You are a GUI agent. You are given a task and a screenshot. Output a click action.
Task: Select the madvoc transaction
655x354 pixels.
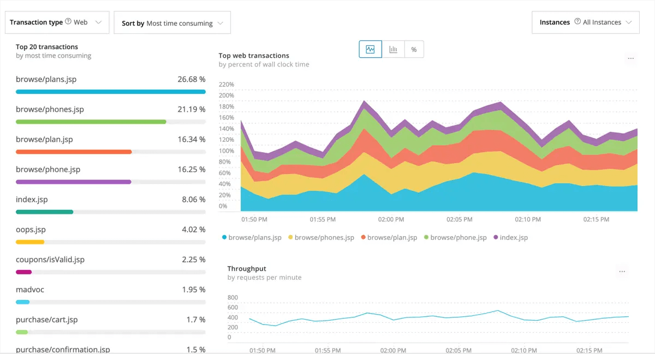pos(29,289)
